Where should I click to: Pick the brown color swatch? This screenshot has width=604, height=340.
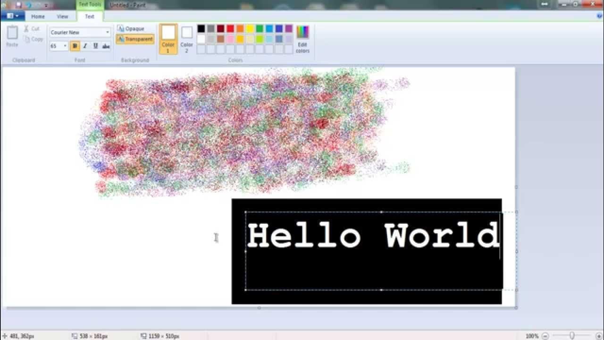220,39
